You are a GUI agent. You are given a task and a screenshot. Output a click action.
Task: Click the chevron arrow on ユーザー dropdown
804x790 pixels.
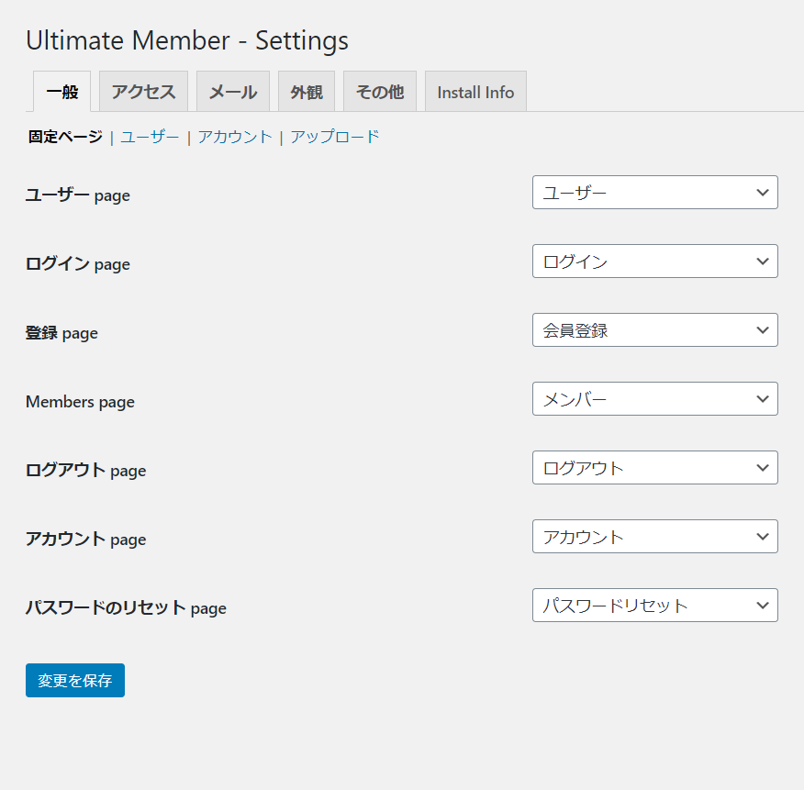763,193
